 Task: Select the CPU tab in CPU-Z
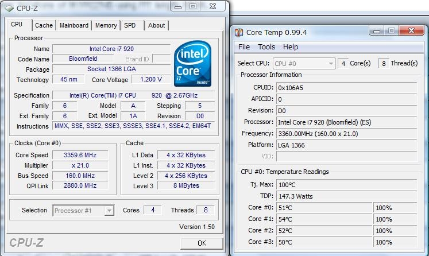click(17, 24)
